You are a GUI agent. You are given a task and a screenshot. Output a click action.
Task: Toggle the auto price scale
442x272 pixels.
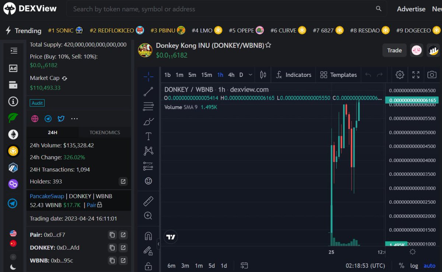429,266
